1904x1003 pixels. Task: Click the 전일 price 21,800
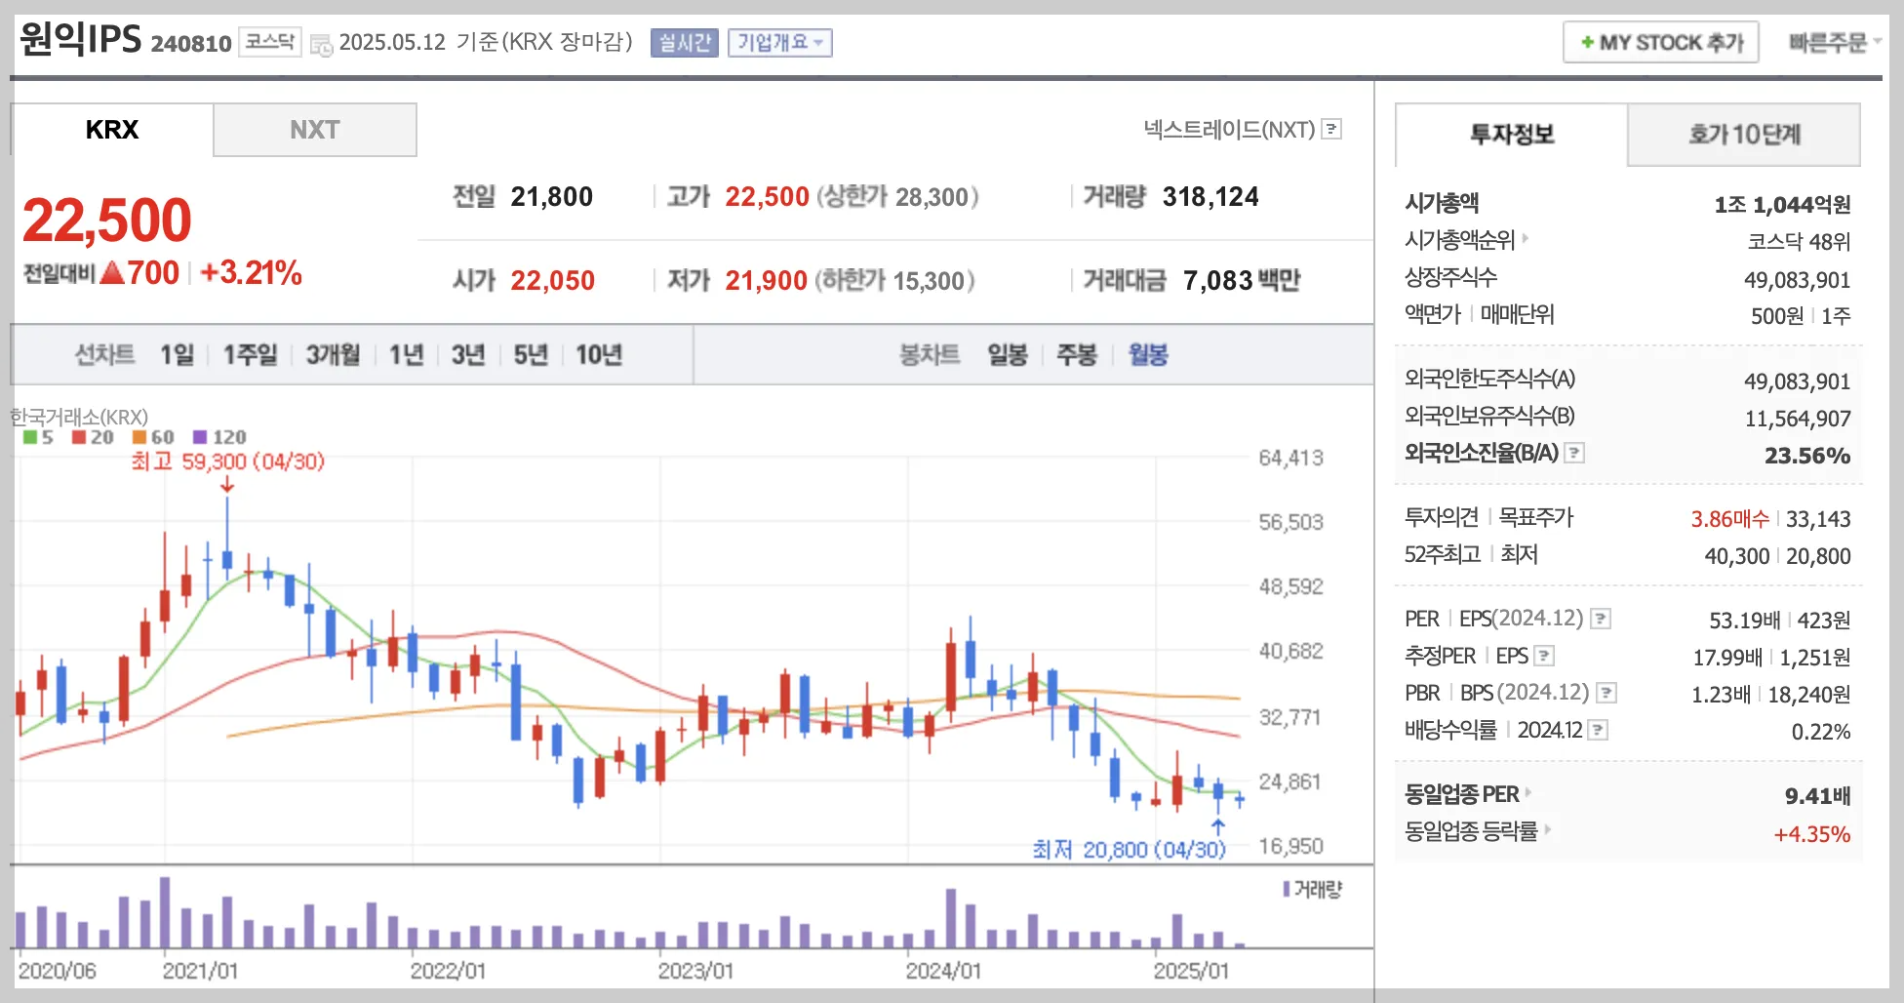(552, 197)
